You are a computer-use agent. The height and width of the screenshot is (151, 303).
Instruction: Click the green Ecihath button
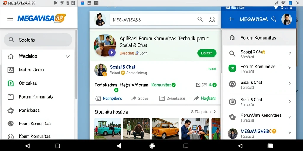pyautogui.click(x=207, y=53)
